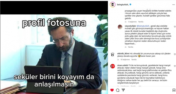Click the @beingturkish_ mention in the reply

point(143,26)
